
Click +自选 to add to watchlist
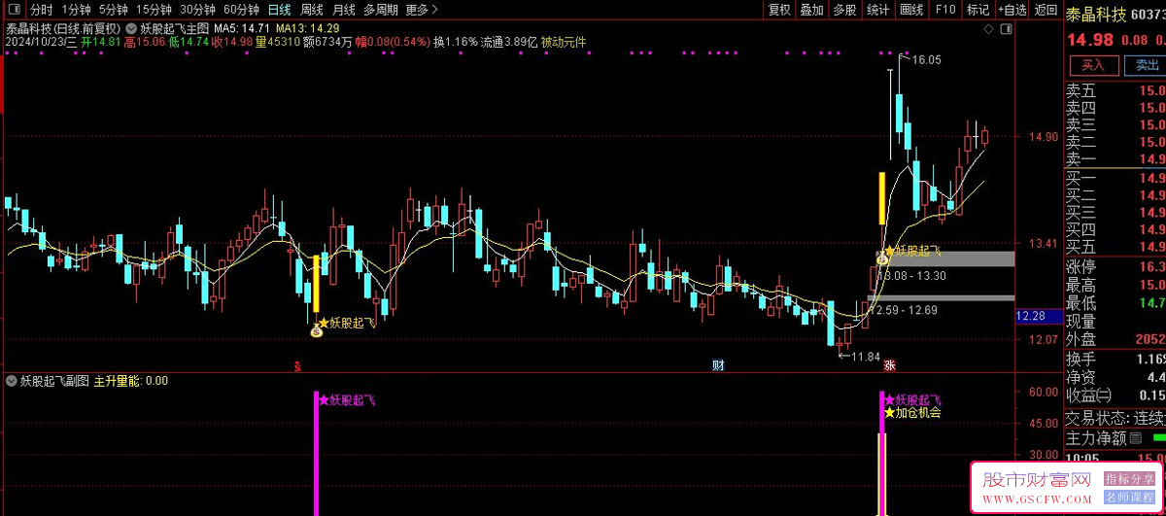[1011, 10]
